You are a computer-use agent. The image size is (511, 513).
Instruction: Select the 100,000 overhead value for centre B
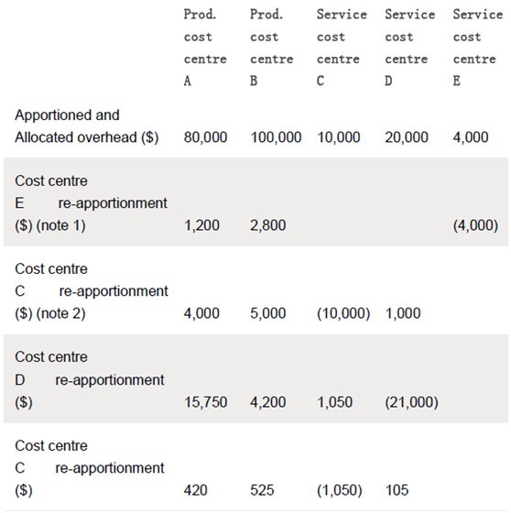(276, 137)
